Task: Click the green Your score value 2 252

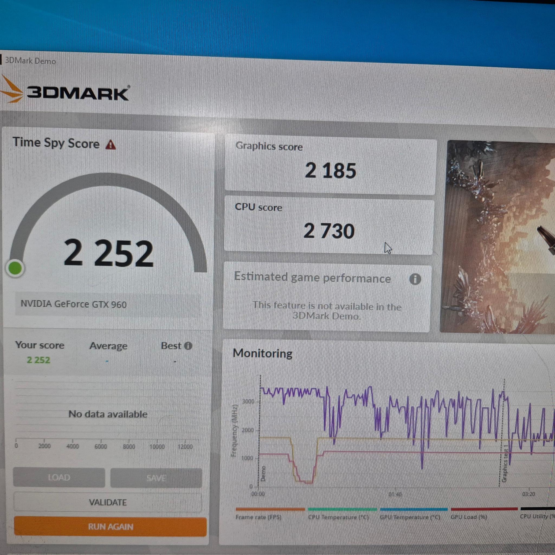Action: tap(38, 360)
